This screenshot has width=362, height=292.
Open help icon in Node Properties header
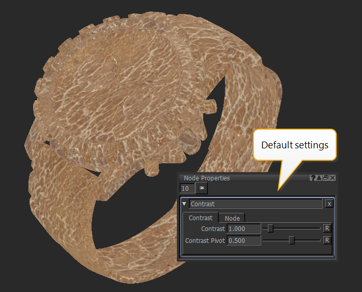(x=312, y=178)
